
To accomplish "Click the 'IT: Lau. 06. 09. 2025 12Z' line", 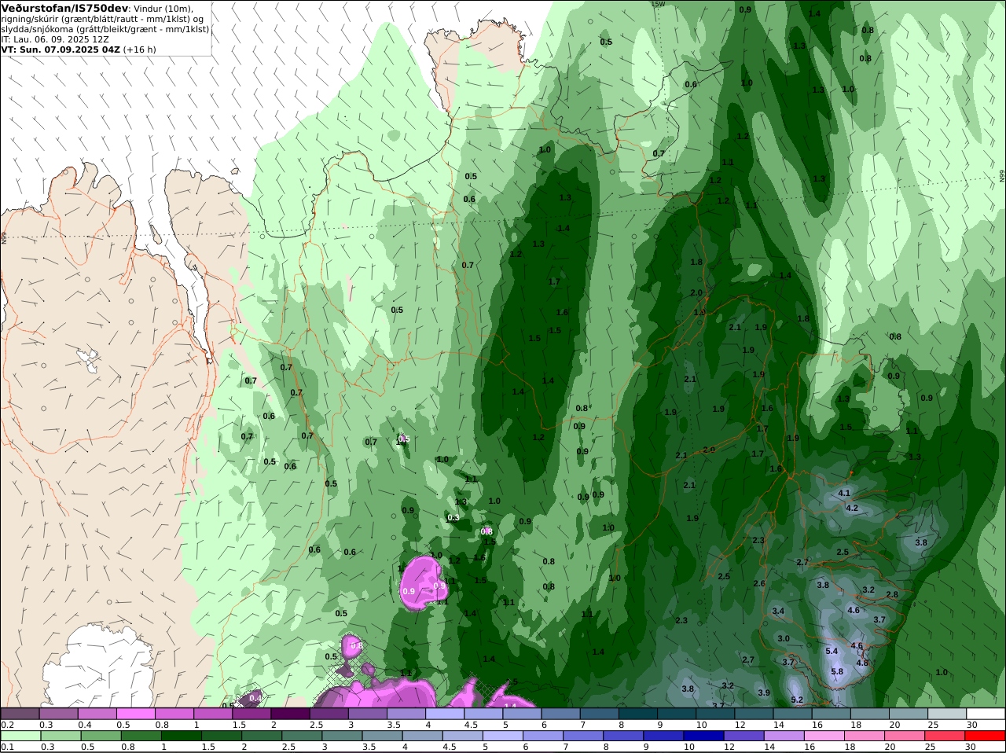I will pyautogui.click(x=55, y=39).
